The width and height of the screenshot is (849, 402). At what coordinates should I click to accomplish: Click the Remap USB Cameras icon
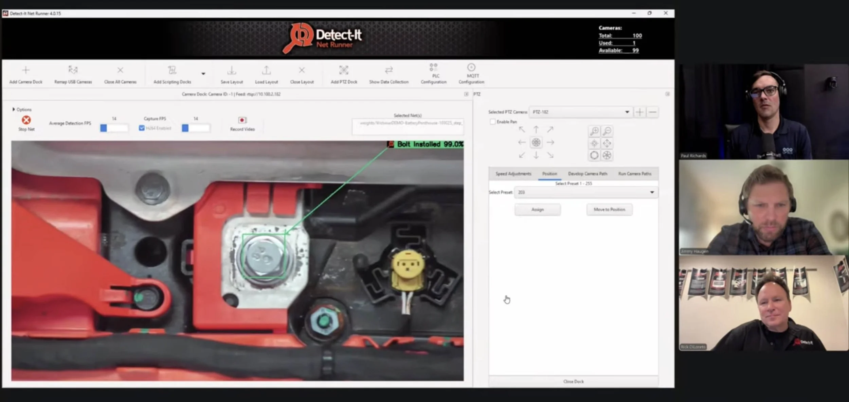click(x=73, y=70)
